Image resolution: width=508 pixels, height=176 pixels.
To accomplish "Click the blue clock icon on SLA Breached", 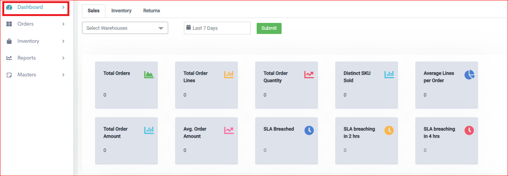I will coord(309,130).
